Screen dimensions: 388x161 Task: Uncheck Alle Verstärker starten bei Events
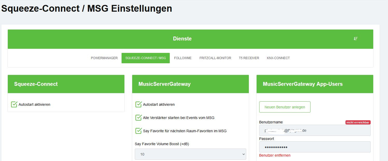(x=139, y=118)
